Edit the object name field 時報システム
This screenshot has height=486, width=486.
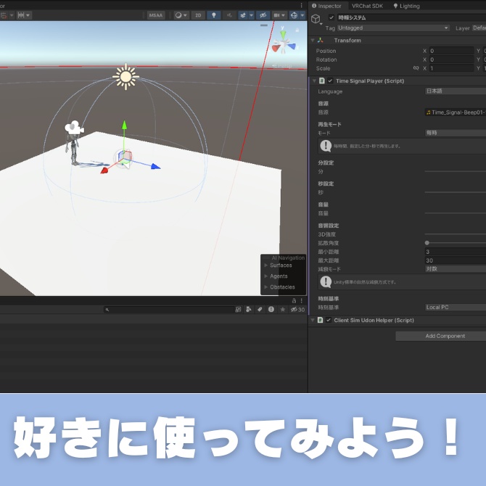point(411,17)
